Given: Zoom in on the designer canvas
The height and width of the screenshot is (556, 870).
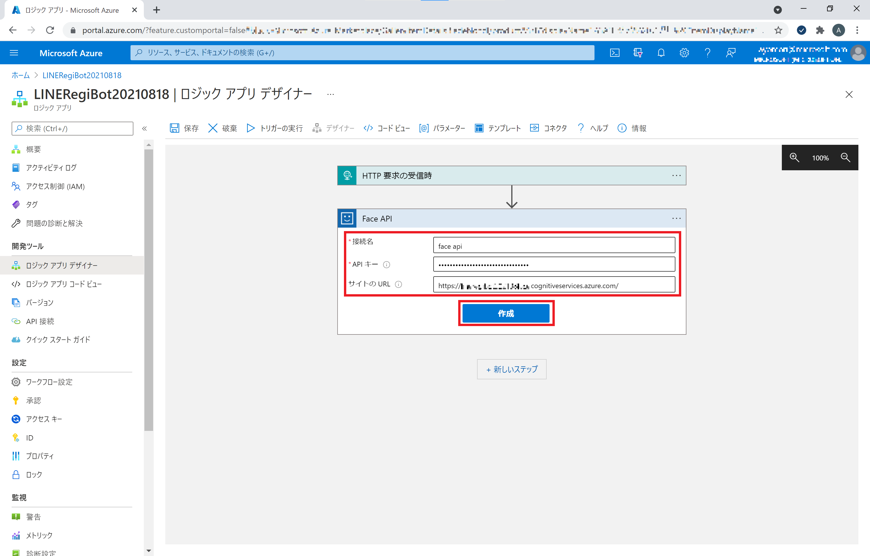Looking at the screenshot, I should [794, 158].
